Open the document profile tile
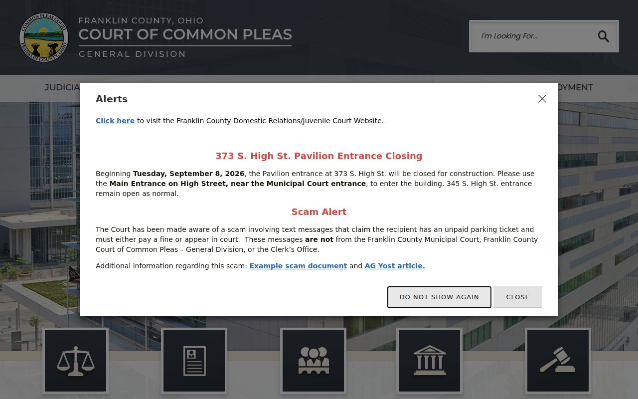Image resolution: width=638 pixels, height=399 pixels. click(194, 361)
